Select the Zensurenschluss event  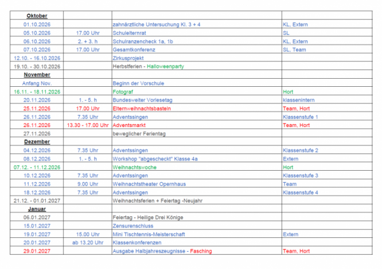pyautogui.click(x=132, y=226)
